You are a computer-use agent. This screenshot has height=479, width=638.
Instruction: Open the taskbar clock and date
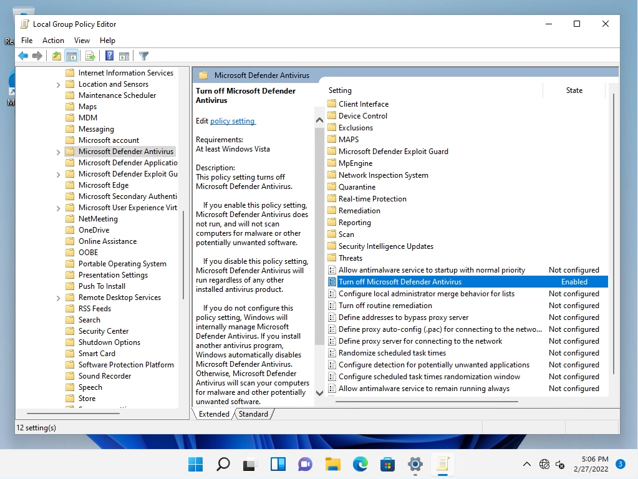[591, 464]
